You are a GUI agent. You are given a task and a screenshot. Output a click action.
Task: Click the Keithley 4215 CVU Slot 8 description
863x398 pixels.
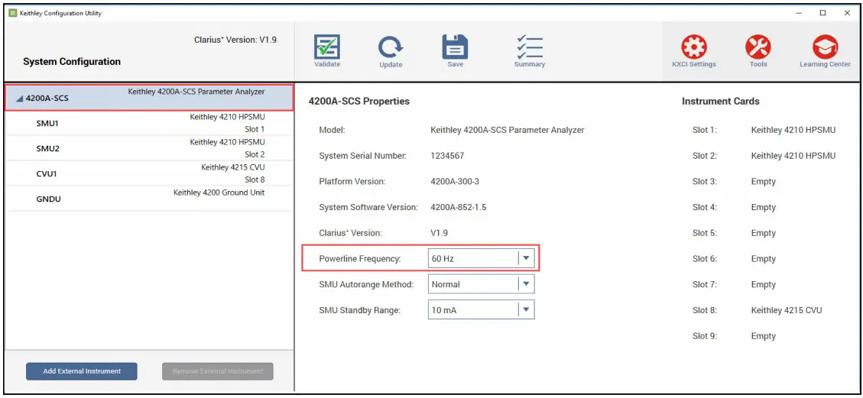click(233, 173)
